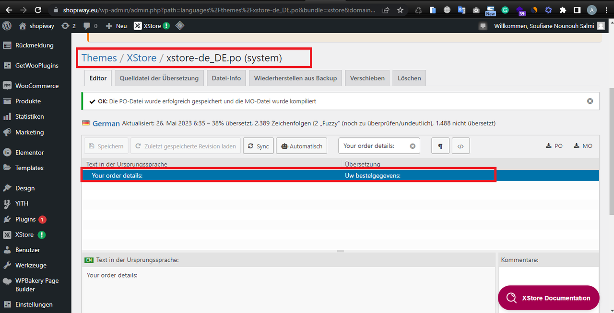Click the browser Forward arrow

pos(24,10)
